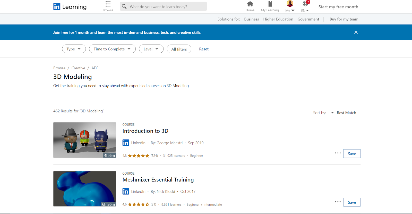Click the LinkedIn icon on Meshmixer Essential Training

(126, 191)
